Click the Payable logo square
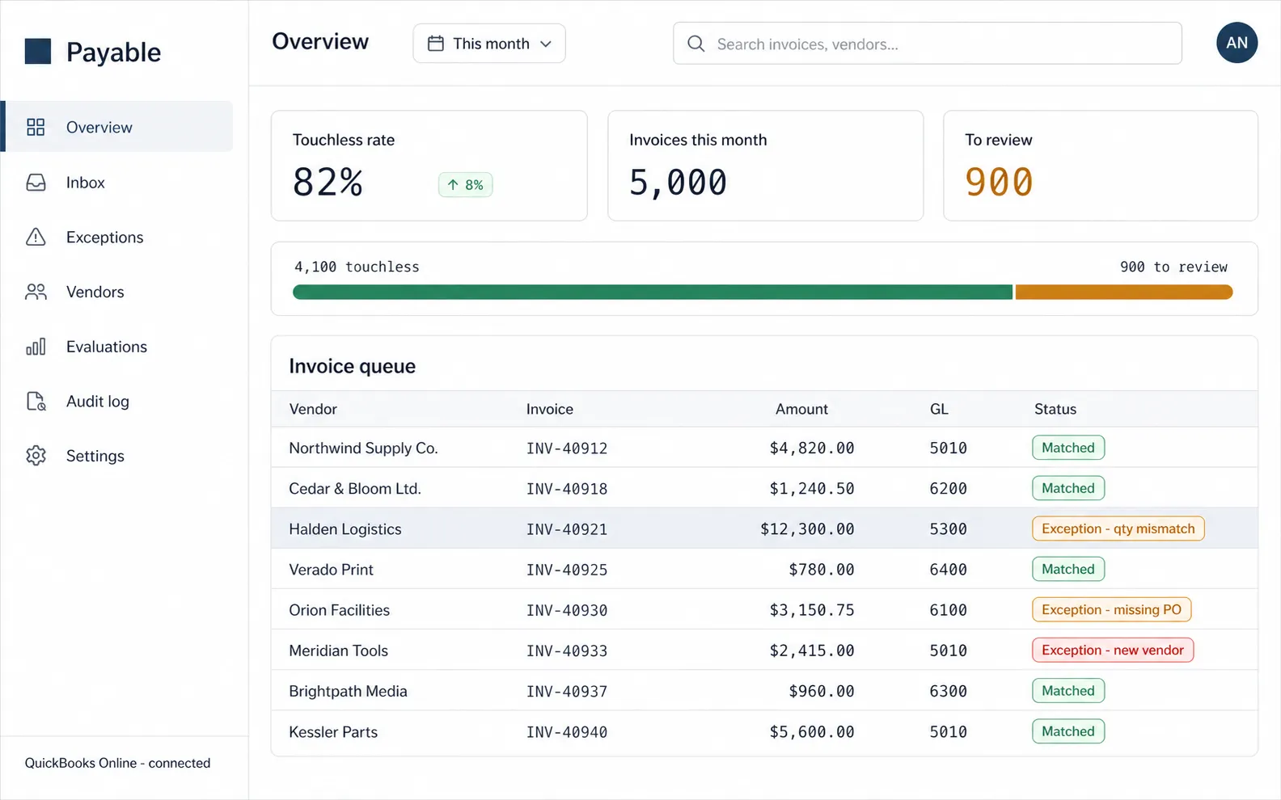 pyautogui.click(x=38, y=51)
